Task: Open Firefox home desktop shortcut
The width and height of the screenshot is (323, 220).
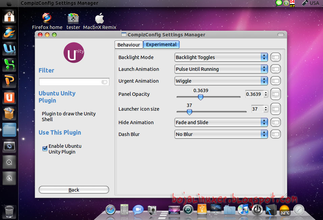Action: (47, 21)
